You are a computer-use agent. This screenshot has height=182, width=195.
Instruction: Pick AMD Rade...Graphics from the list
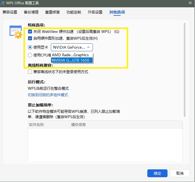(72, 55)
